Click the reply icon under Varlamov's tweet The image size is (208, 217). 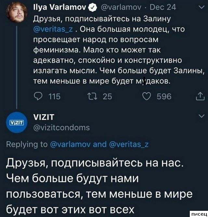point(39,96)
